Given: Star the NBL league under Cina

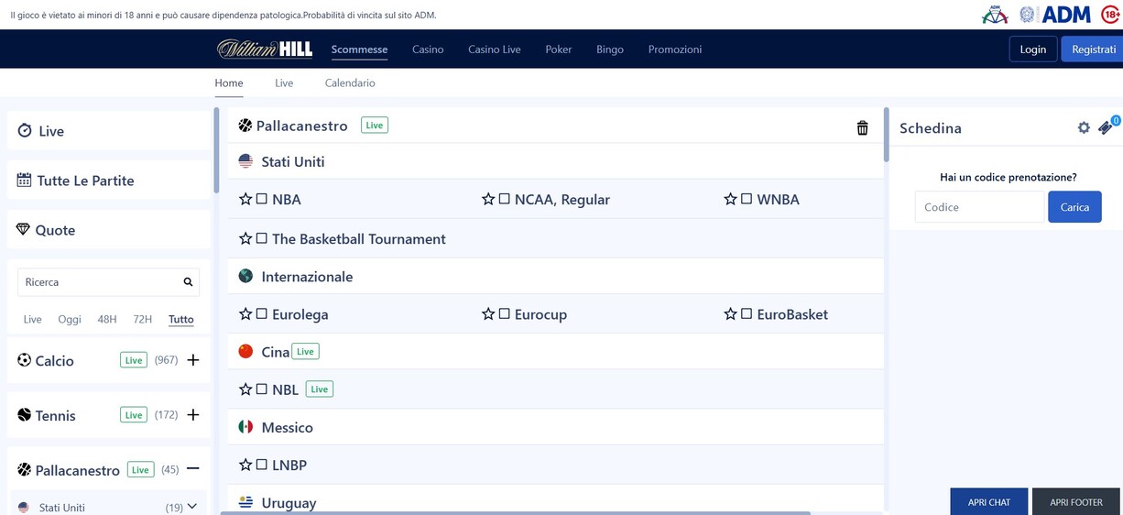Looking at the screenshot, I should pos(245,389).
